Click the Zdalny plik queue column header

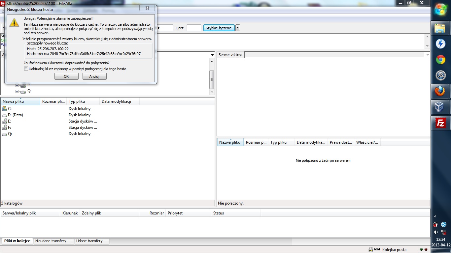tap(110, 213)
